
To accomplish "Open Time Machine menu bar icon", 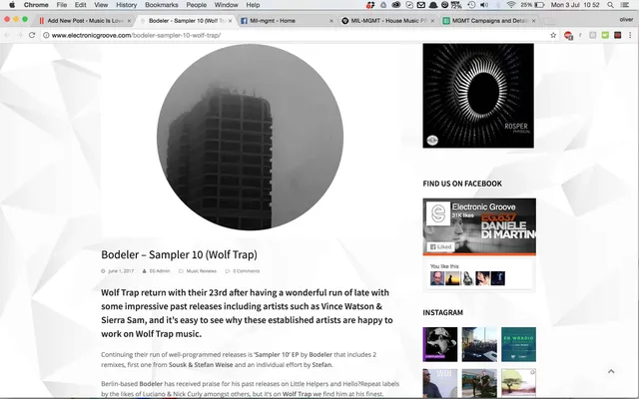I will click(471, 5).
